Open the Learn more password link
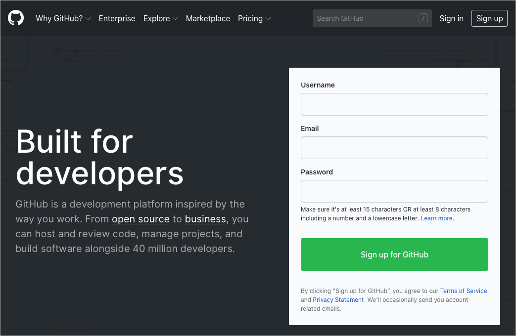Screen dimensions: 516x336 pyautogui.click(x=436, y=218)
